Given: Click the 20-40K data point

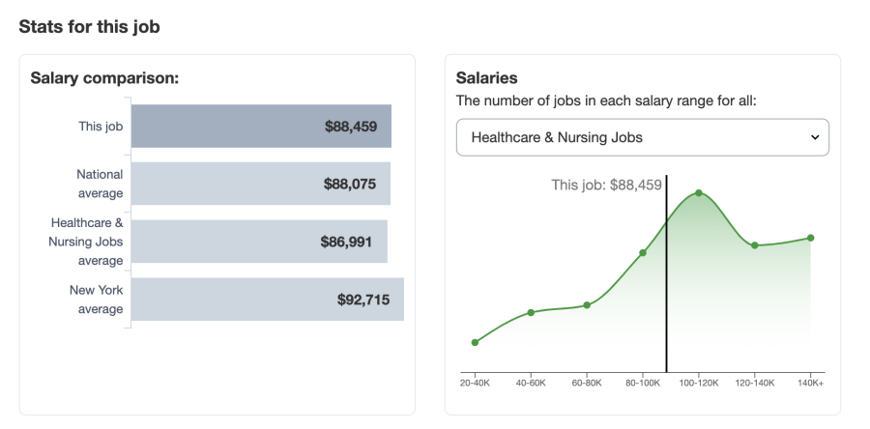Looking at the screenshot, I should pos(475,342).
